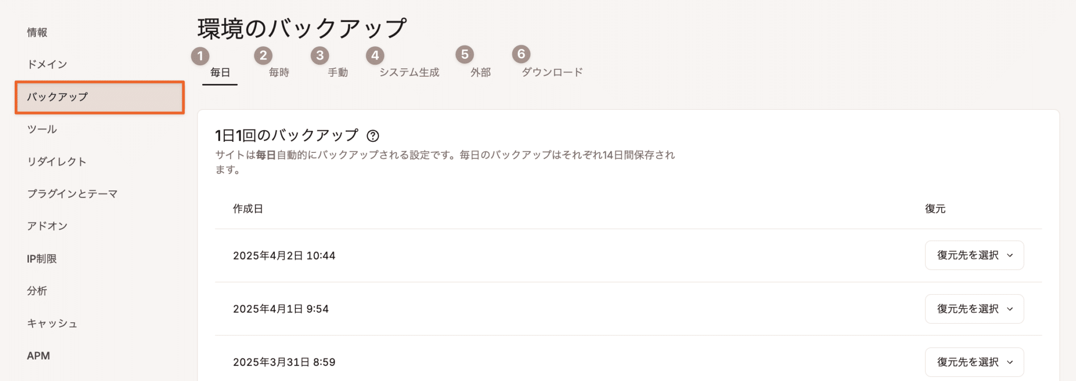This screenshot has width=1076, height=381.
Task: Navigate to ドメイン in sidebar
Action: click(47, 65)
